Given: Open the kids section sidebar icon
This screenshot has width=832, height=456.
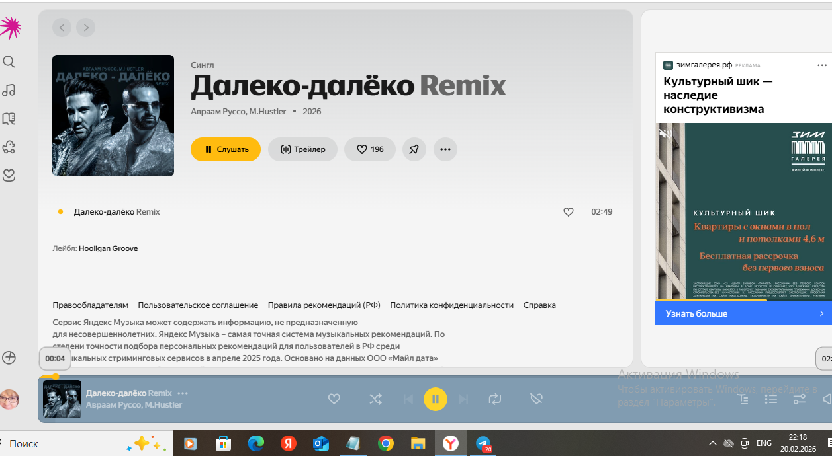Looking at the screenshot, I should point(9,147).
